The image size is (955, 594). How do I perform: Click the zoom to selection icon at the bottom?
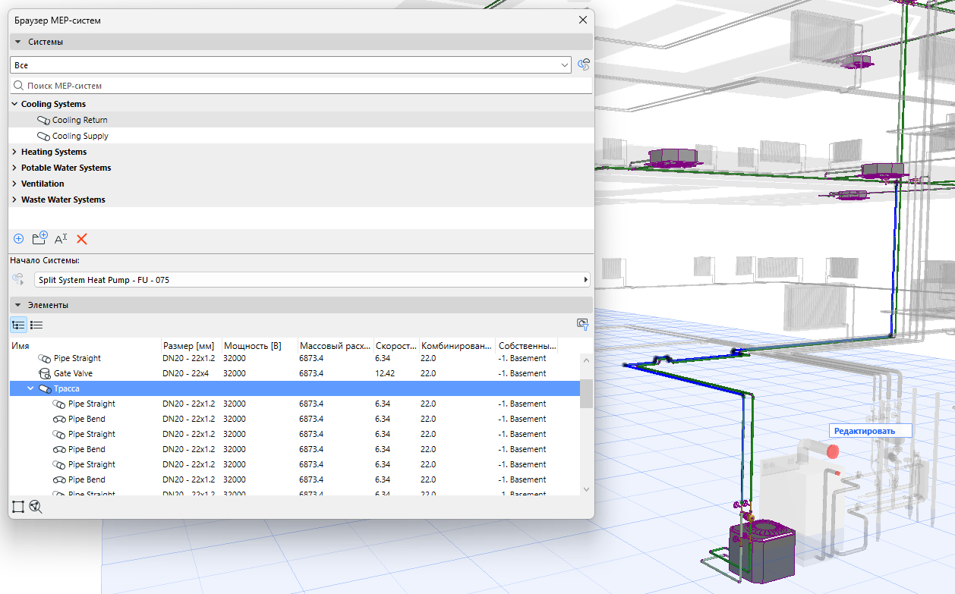point(36,507)
